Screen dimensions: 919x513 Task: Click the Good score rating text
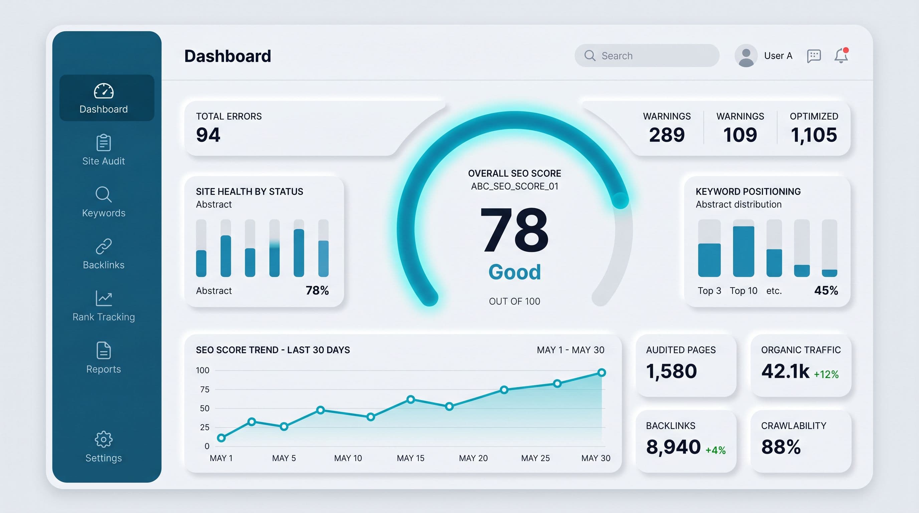tap(515, 272)
